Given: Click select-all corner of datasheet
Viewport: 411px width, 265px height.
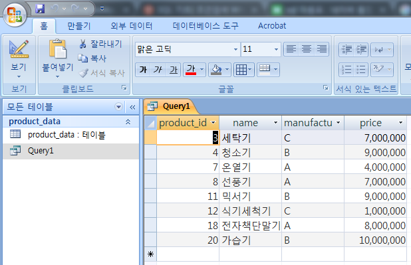Looking at the screenshot, I should tap(150, 123).
